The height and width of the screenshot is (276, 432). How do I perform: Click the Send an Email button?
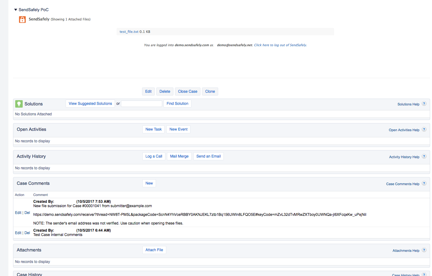208,156
